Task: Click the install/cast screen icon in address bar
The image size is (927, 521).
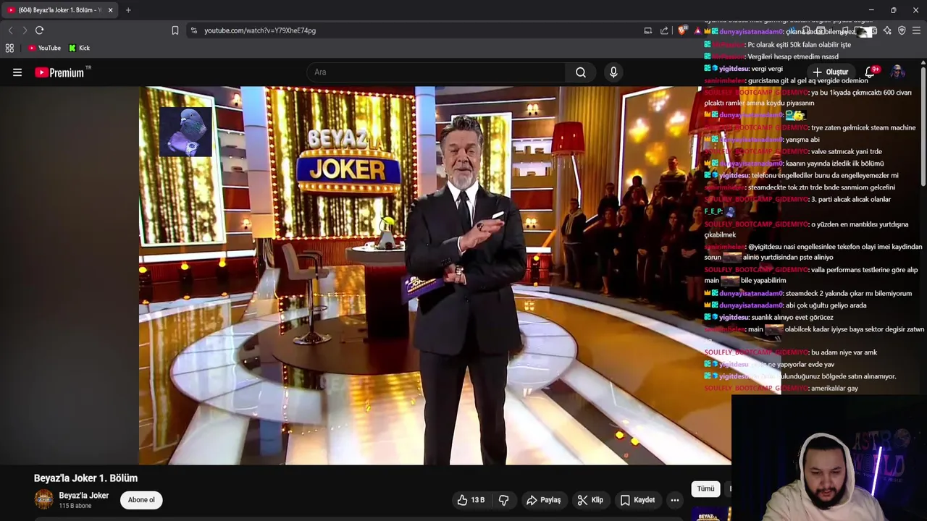Action: coord(648,30)
